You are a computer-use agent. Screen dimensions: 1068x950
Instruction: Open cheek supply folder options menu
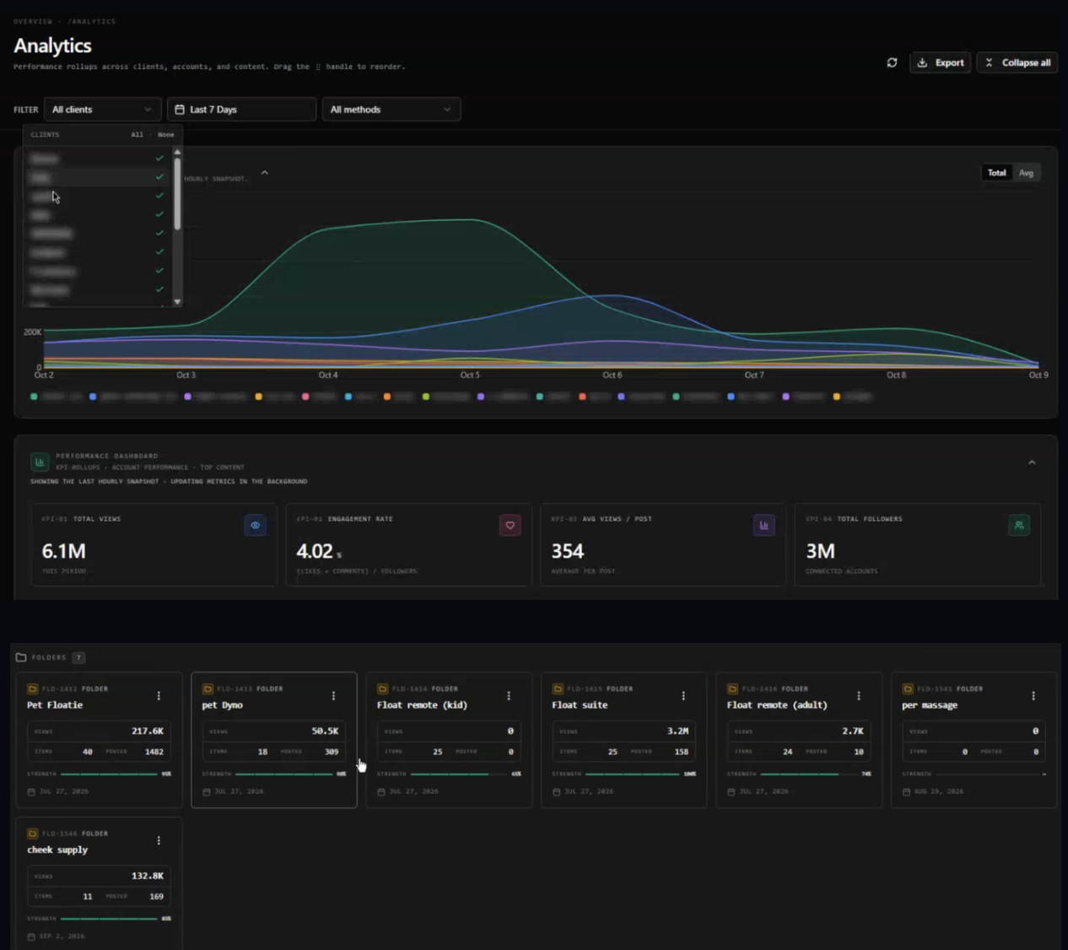[159, 840]
